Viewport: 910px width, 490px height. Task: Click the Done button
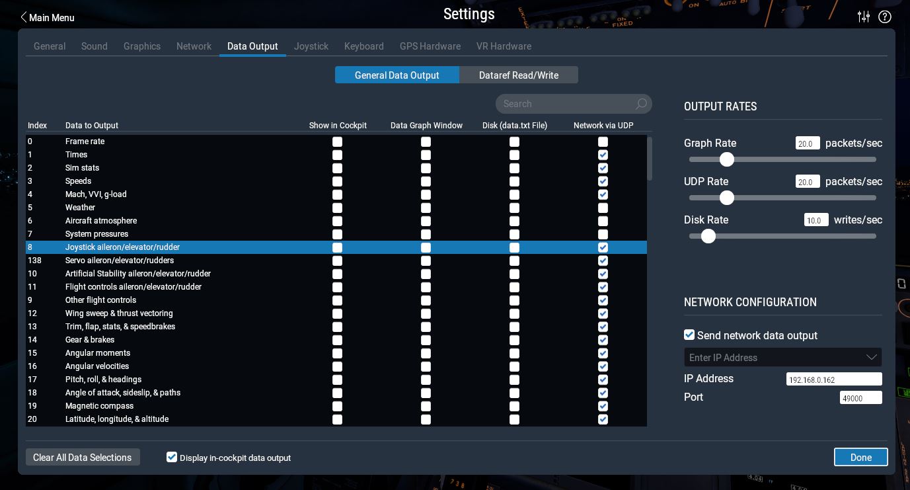(x=861, y=457)
